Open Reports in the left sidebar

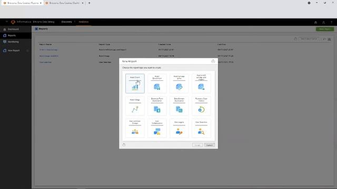[16, 35]
